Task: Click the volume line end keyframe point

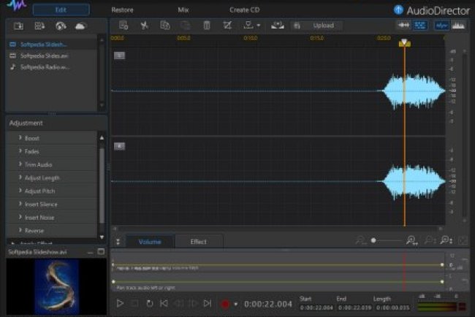Action: click(x=442, y=264)
